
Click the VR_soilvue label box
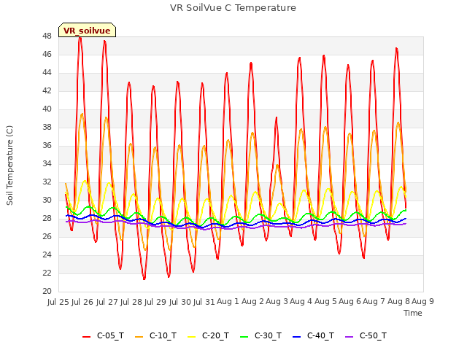tap(87, 30)
